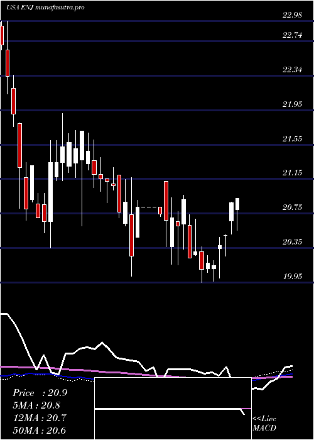This screenshot has height=440, width=314.
Task: Select the 21.15 price axis label
Action: point(292,173)
